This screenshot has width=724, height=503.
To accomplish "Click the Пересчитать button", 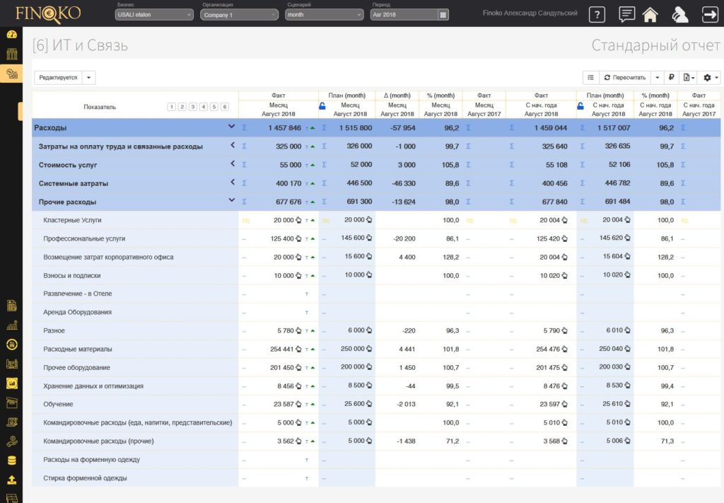I will click(624, 77).
